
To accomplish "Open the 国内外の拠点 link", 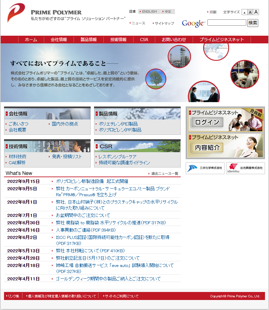I will (65, 124).
